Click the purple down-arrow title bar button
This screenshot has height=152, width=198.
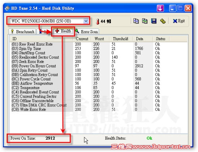(x=160, y=8)
